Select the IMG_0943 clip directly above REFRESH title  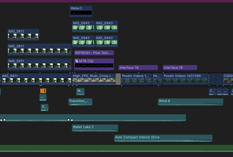coord(83,41)
